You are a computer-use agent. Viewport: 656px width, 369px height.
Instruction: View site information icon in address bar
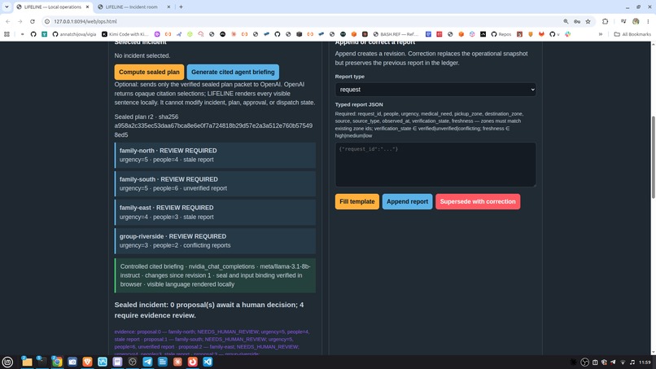point(47,21)
